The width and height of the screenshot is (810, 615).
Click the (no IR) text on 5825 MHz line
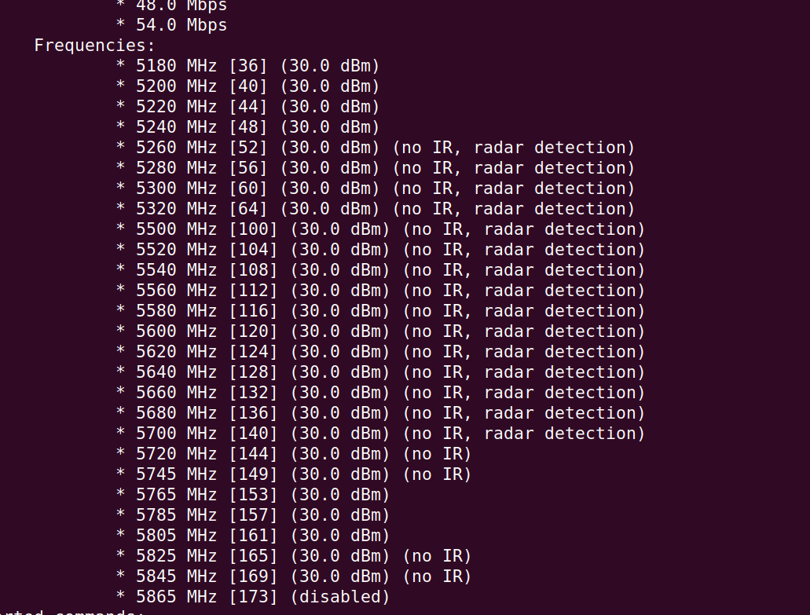437,556
